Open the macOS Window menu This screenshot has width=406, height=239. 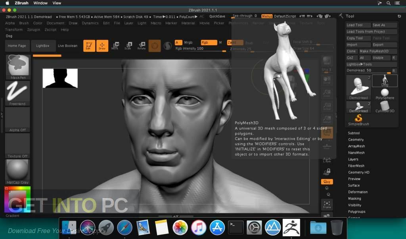(40, 3)
